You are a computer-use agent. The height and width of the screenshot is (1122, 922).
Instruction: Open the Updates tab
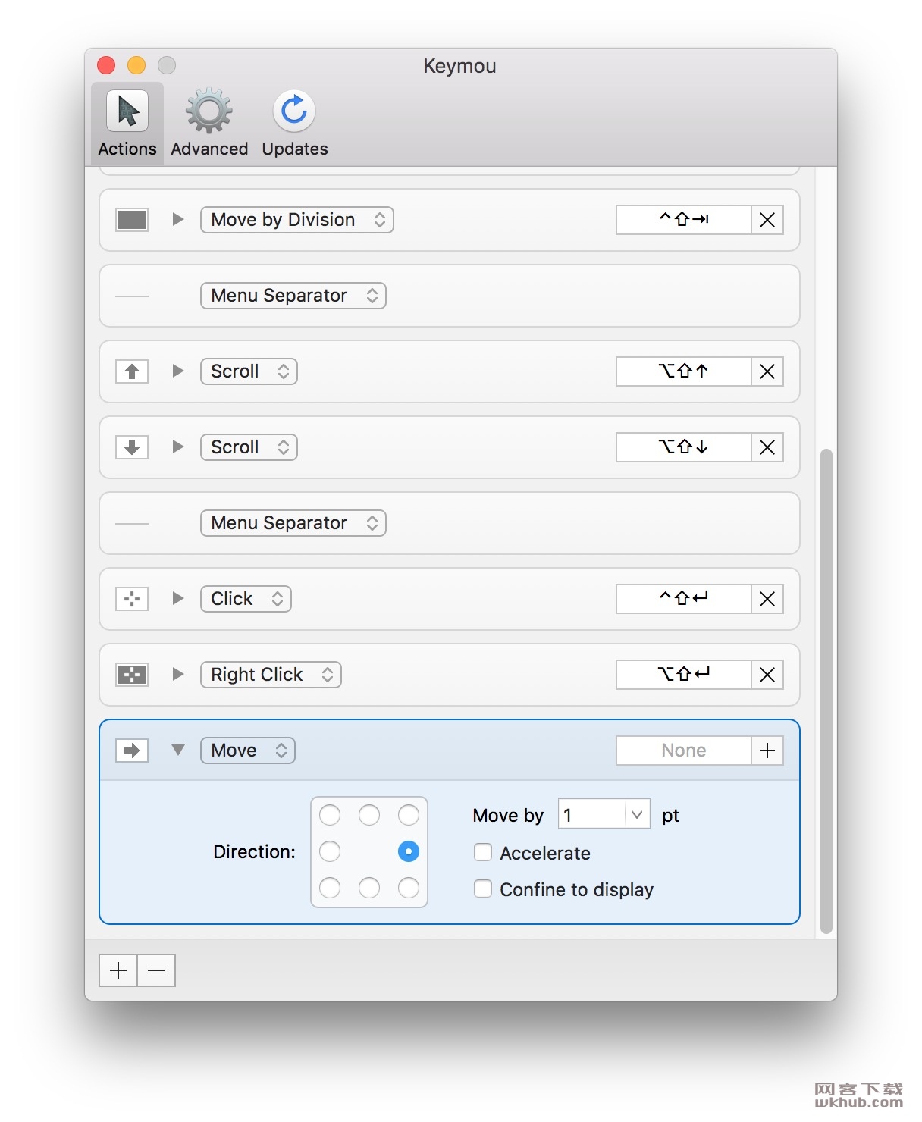(295, 124)
